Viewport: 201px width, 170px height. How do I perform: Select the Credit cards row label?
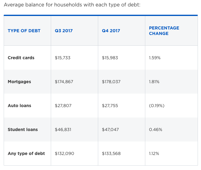21,58
